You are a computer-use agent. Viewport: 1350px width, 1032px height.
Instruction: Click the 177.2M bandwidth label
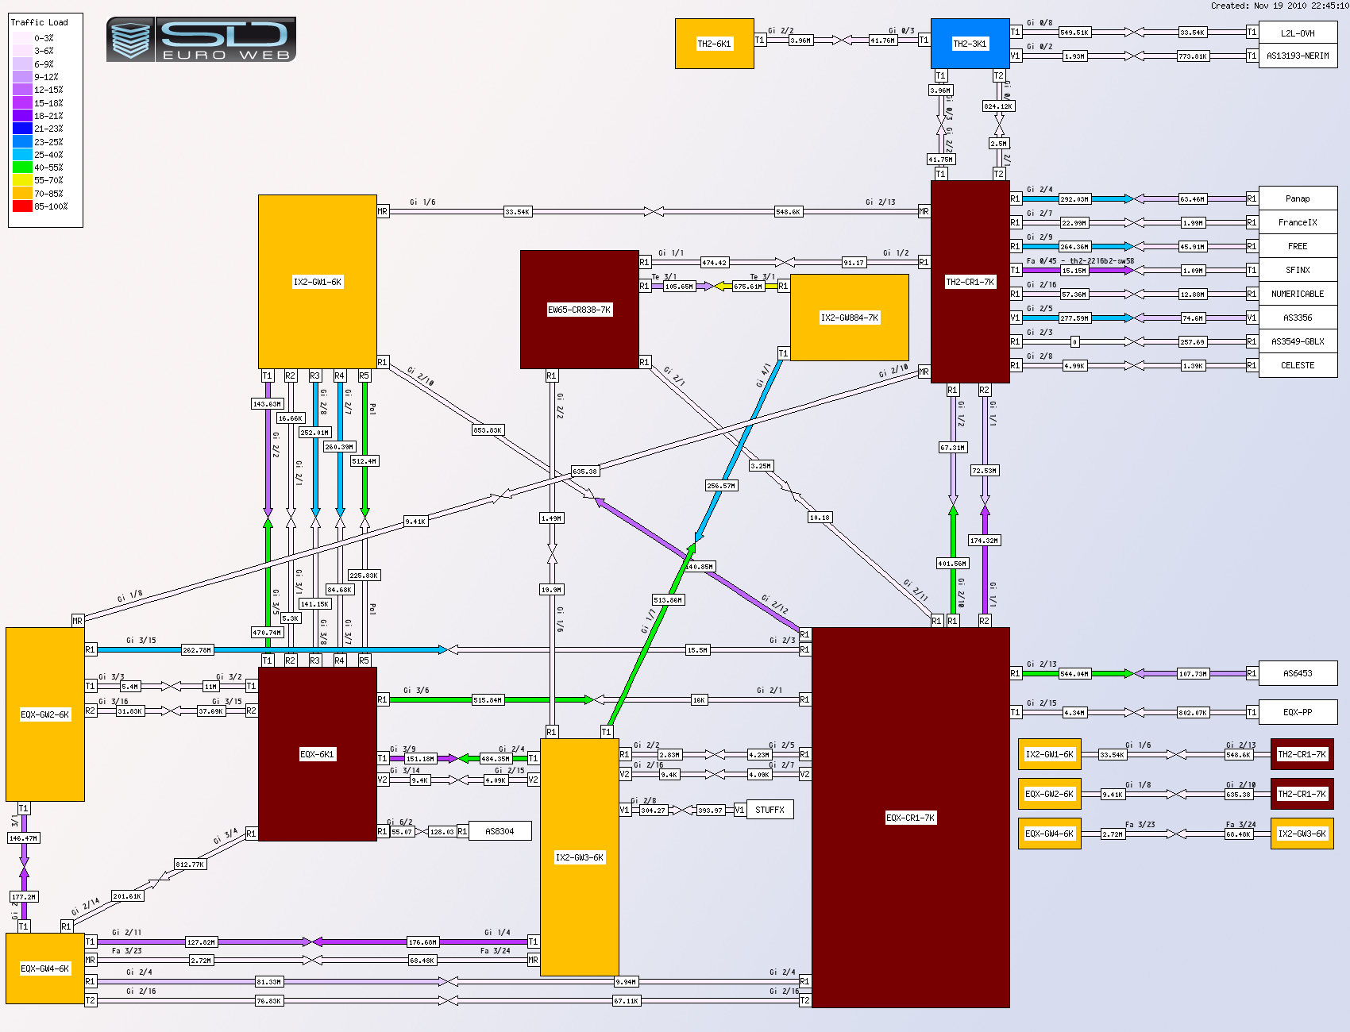23,897
